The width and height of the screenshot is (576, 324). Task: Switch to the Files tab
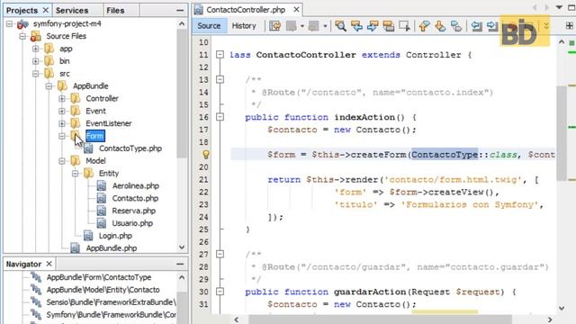tap(115, 10)
